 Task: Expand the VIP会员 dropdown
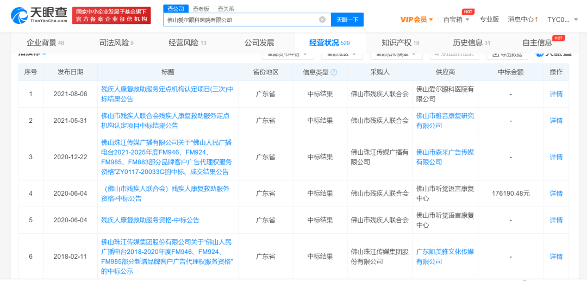(x=416, y=20)
